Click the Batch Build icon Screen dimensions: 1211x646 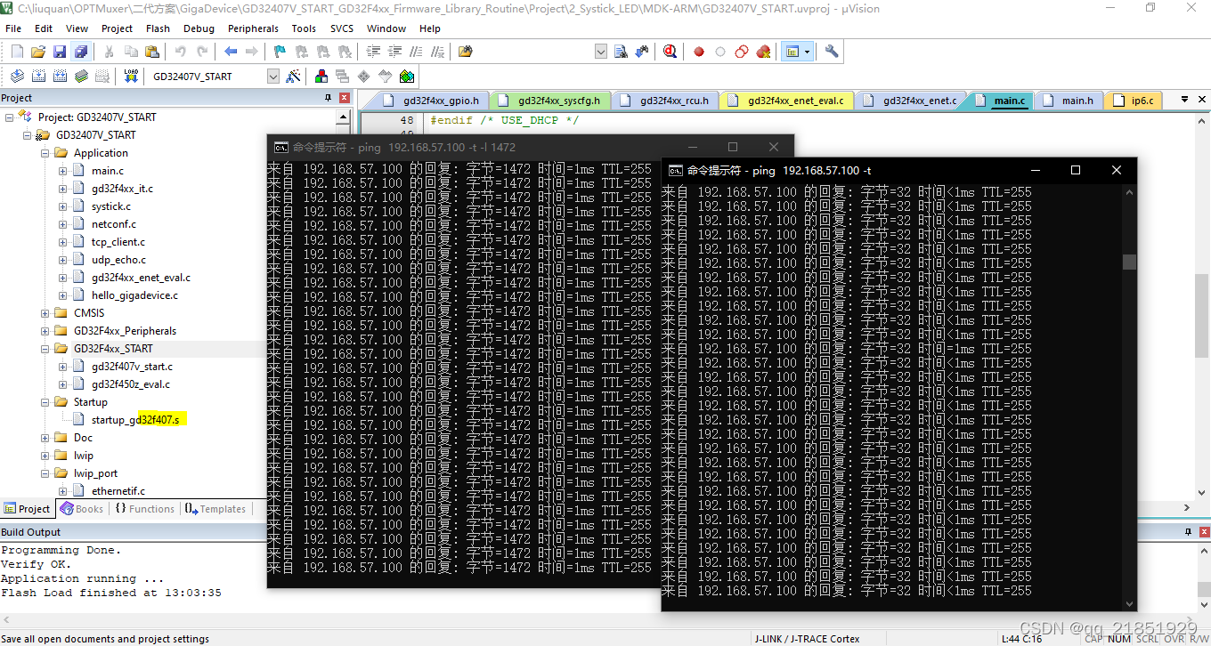(x=81, y=77)
